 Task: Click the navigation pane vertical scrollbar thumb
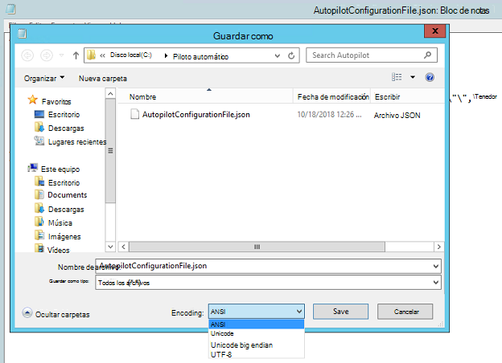tap(110, 151)
